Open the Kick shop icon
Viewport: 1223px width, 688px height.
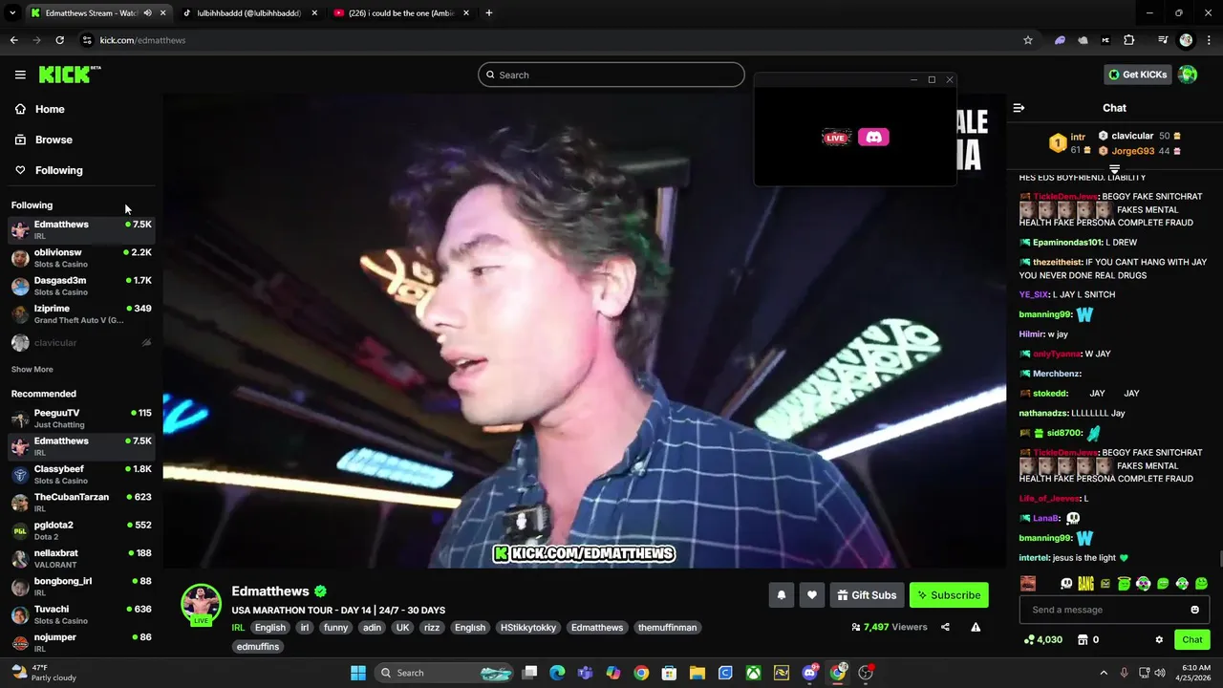1083,639
